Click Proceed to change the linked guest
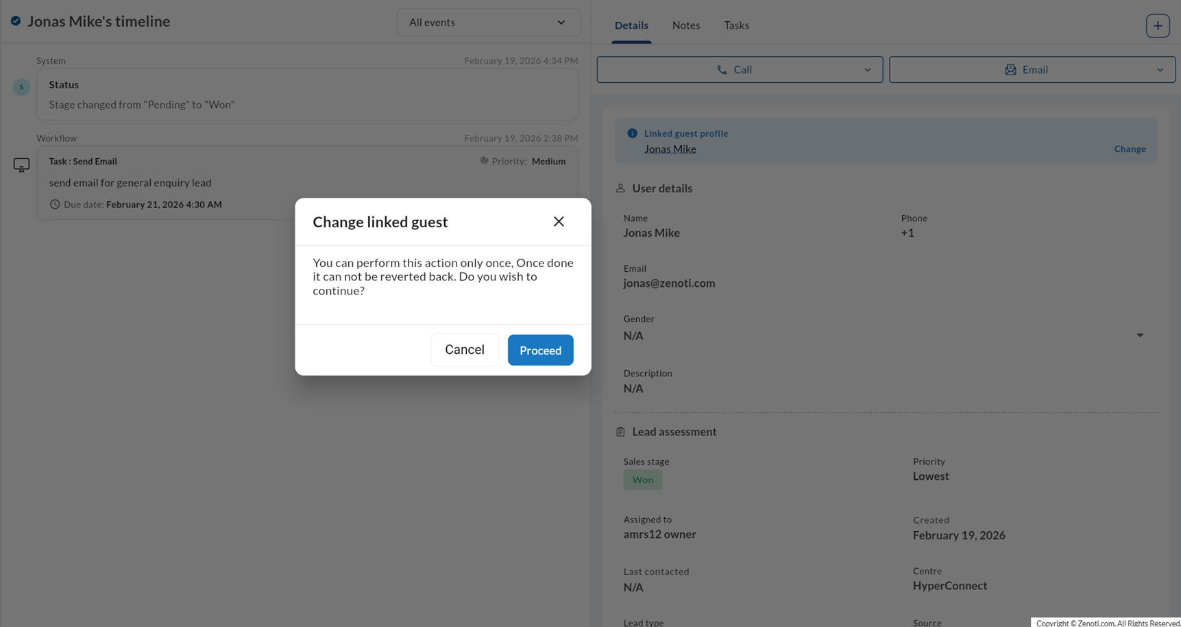 540,350
